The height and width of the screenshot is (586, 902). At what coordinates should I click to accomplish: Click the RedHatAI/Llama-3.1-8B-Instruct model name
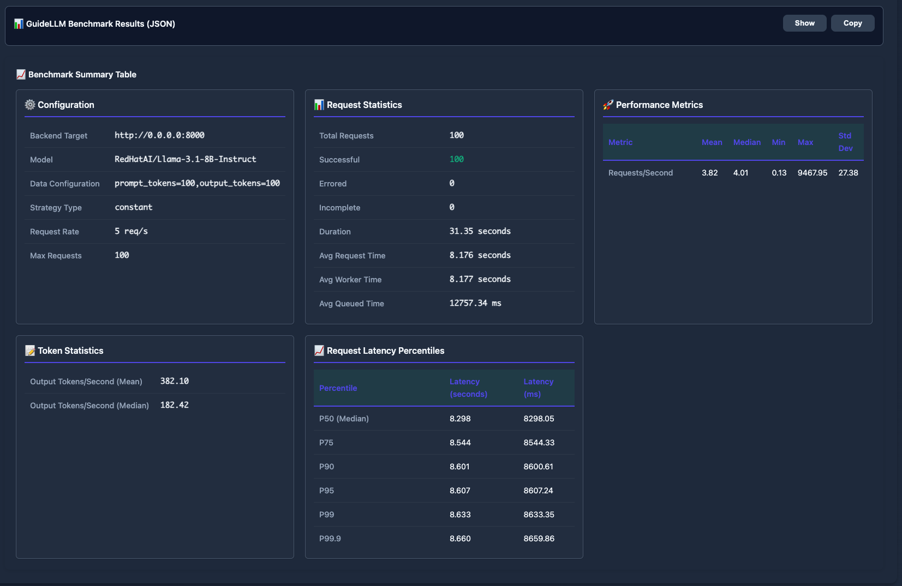(185, 159)
